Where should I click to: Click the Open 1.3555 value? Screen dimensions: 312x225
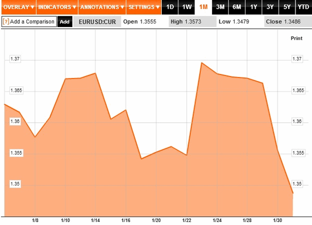(x=140, y=21)
